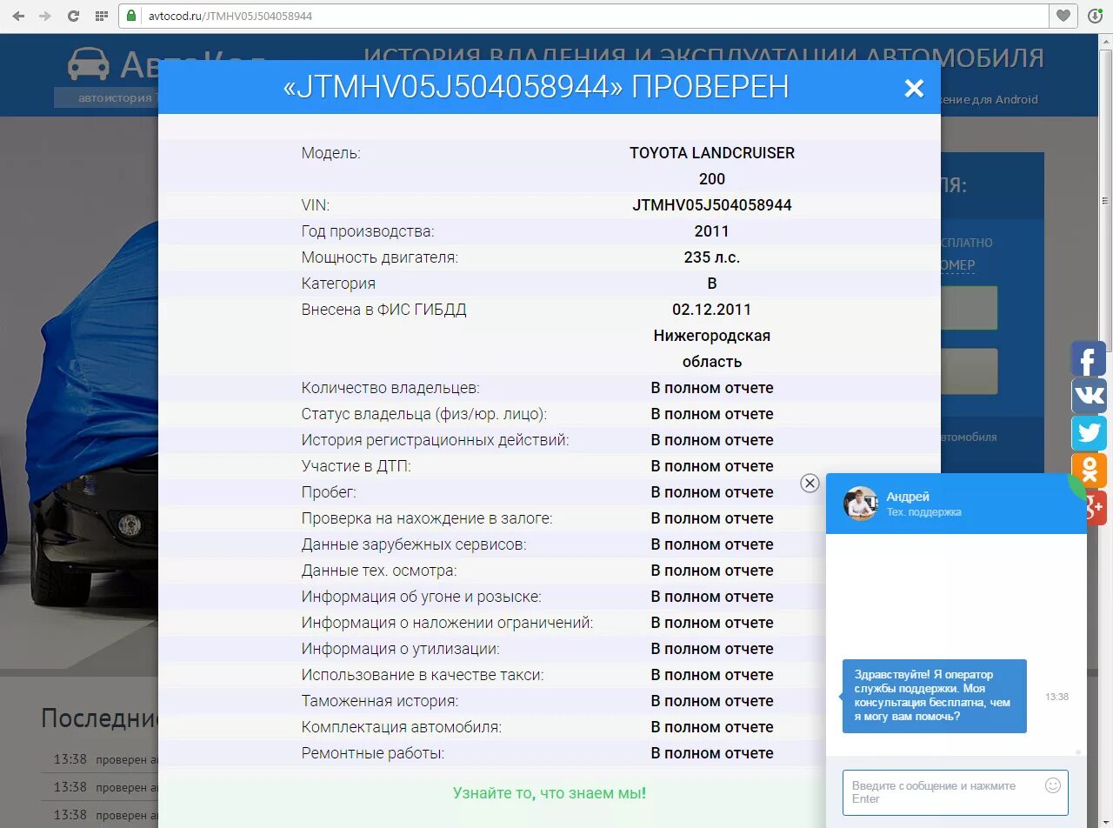Share on VKontakte
The height and width of the screenshot is (828, 1113).
pyautogui.click(x=1089, y=396)
